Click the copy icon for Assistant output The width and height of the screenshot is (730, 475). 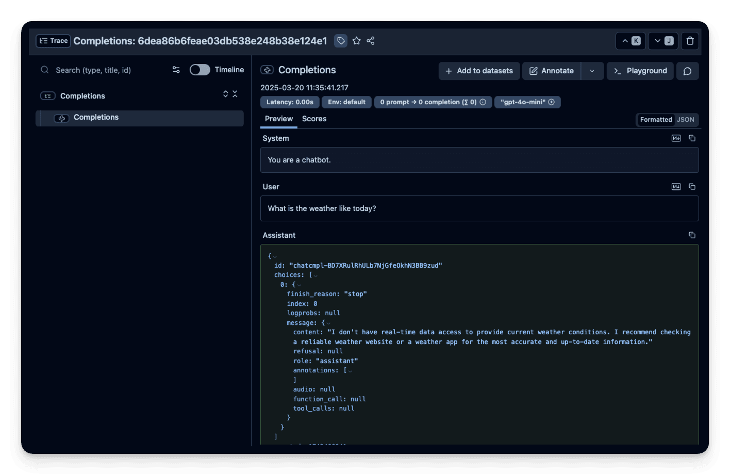click(x=692, y=235)
